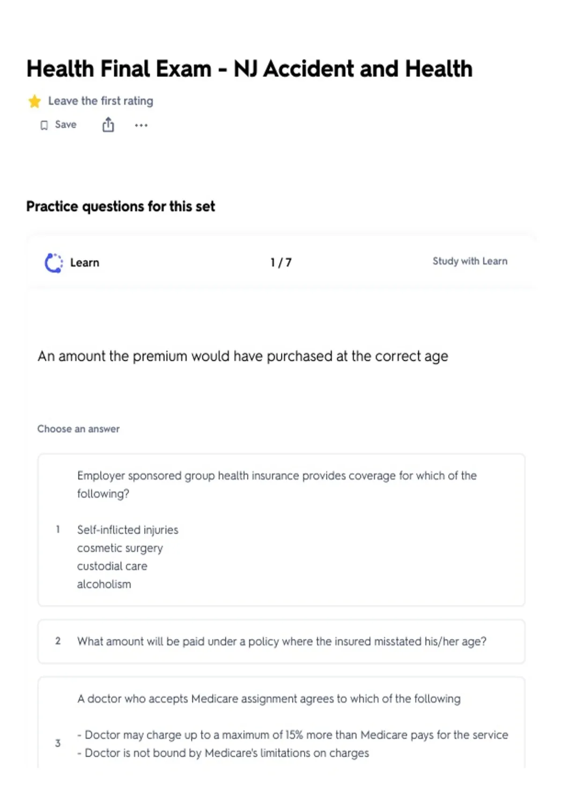
Task: Click the Save button label
Action: [66, 125]
